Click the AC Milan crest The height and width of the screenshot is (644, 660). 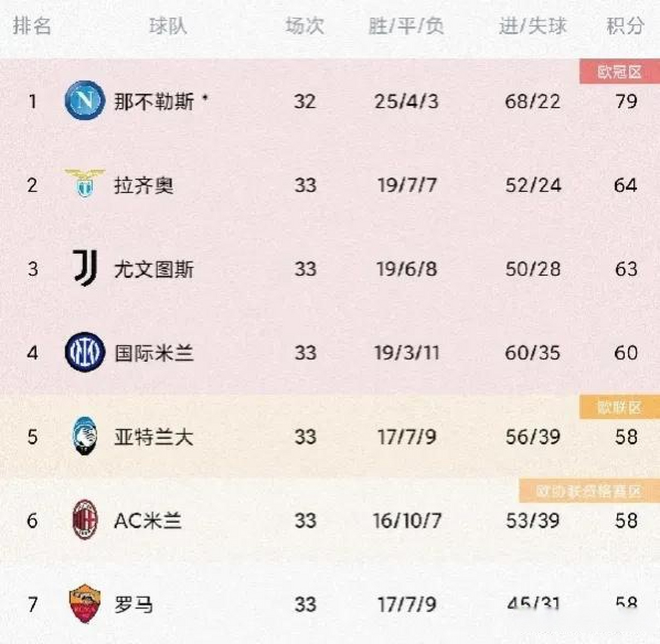[85, 520]
